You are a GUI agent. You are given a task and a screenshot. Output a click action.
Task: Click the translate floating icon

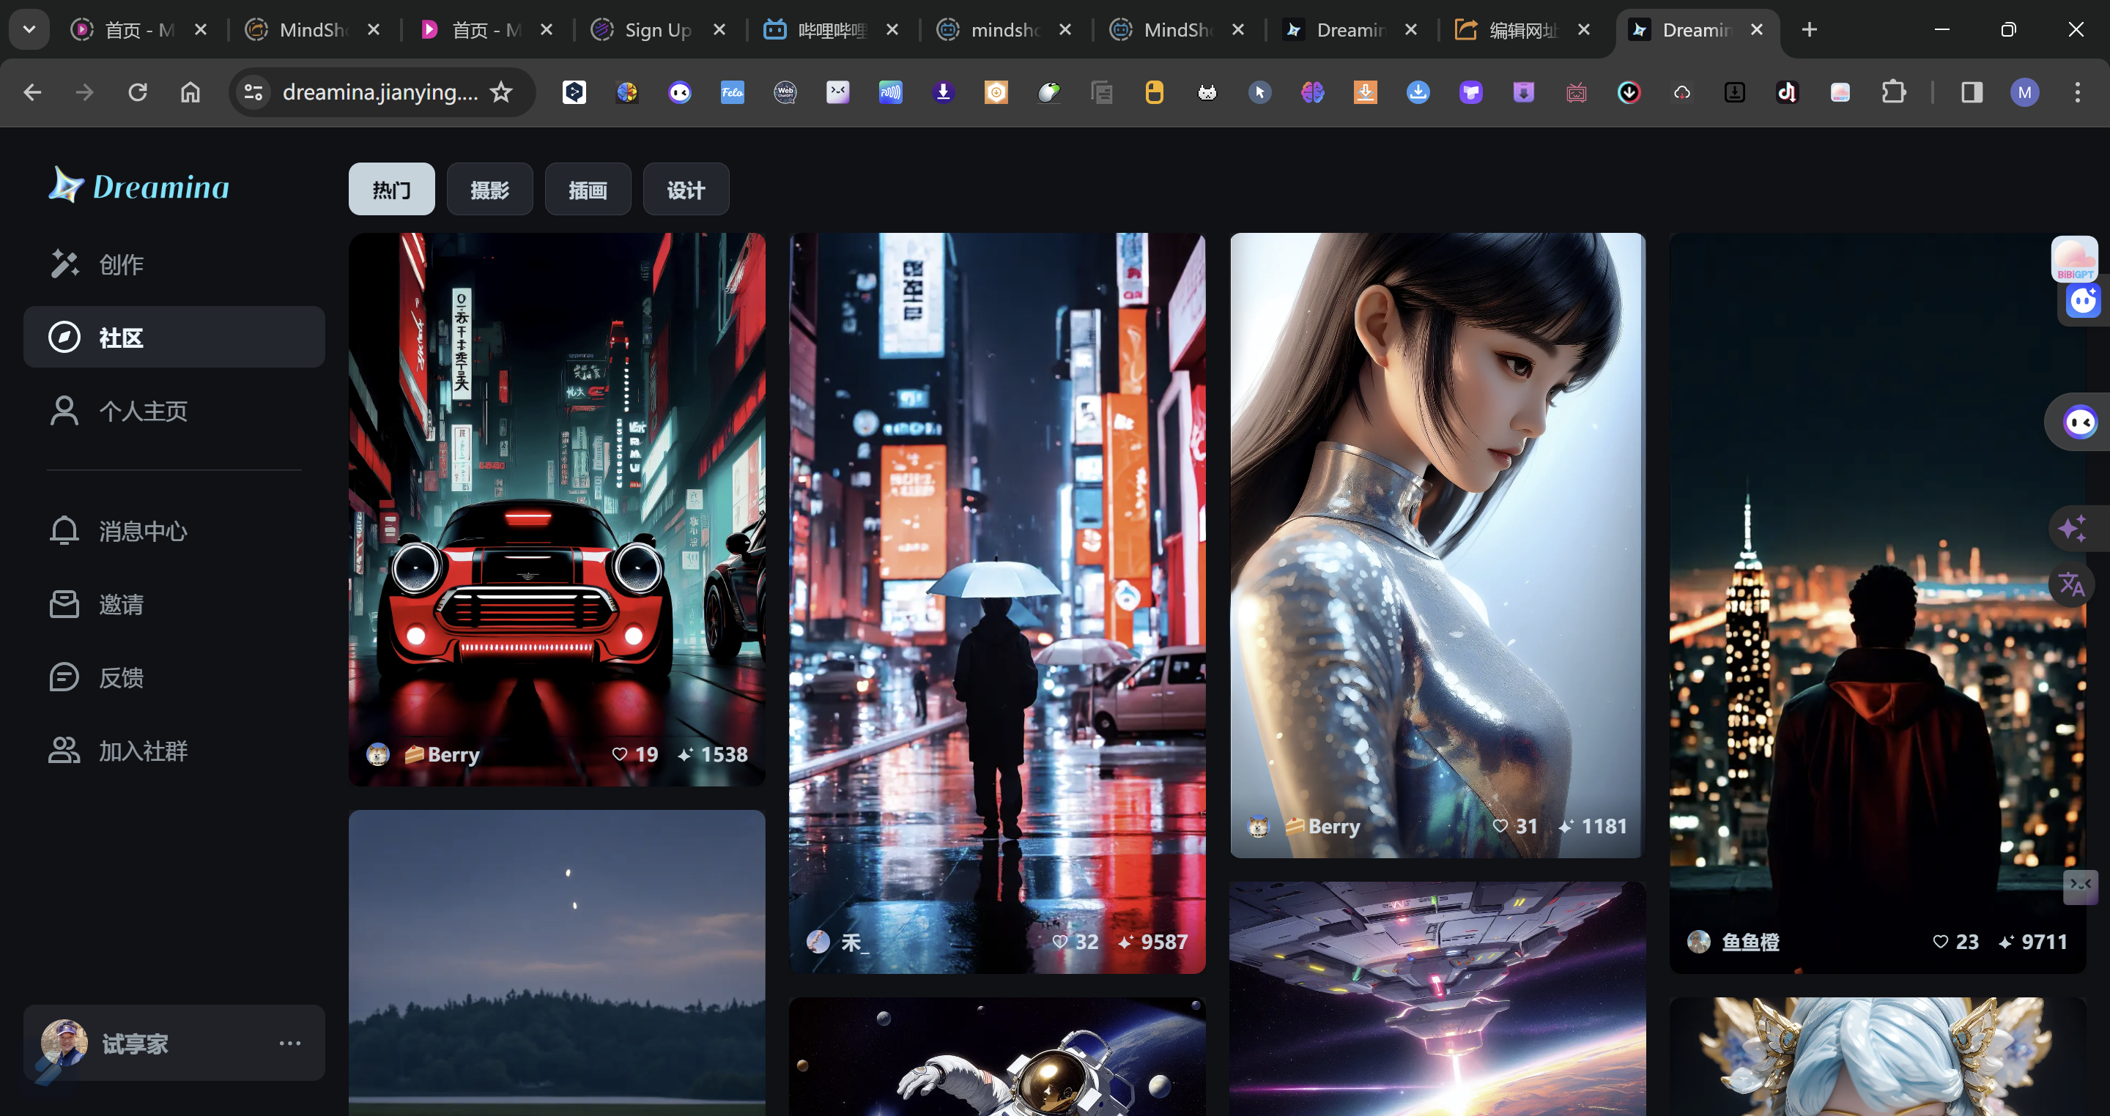point(2071,584)
